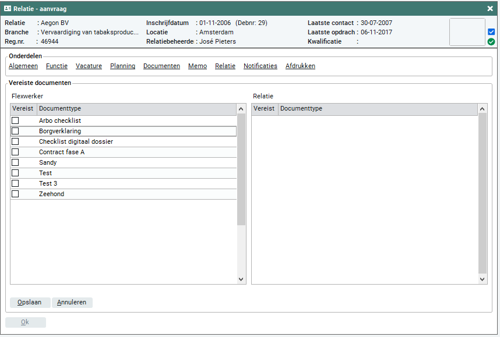Screen dimensions: 500x337
Task: Open the Notificaties link
Action: (x=260, y=66)
